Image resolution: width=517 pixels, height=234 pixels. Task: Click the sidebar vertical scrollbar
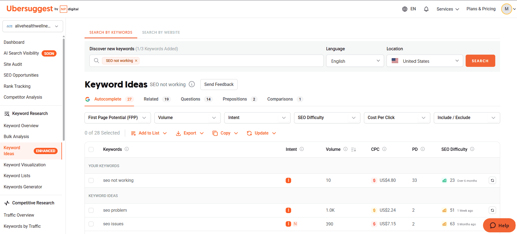(64, 90)
